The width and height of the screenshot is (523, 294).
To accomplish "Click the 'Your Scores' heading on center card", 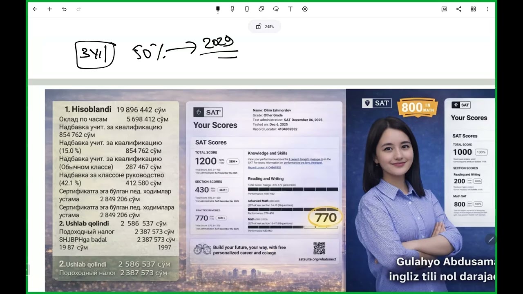I will [x=215, y=125].
